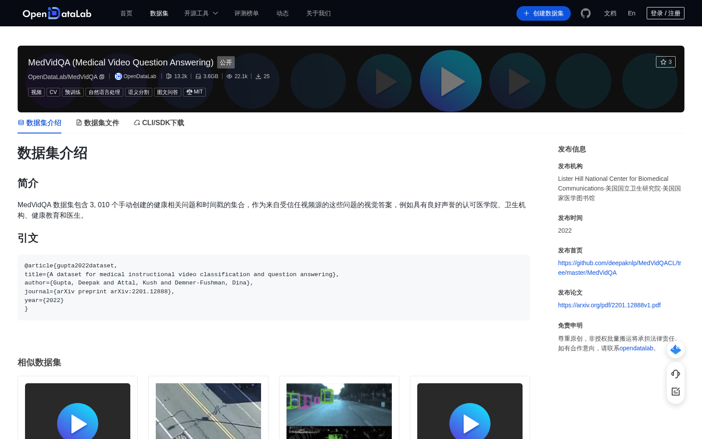702x439 pixels.
Task: Switch language to En
Action: tap(632, 13)
